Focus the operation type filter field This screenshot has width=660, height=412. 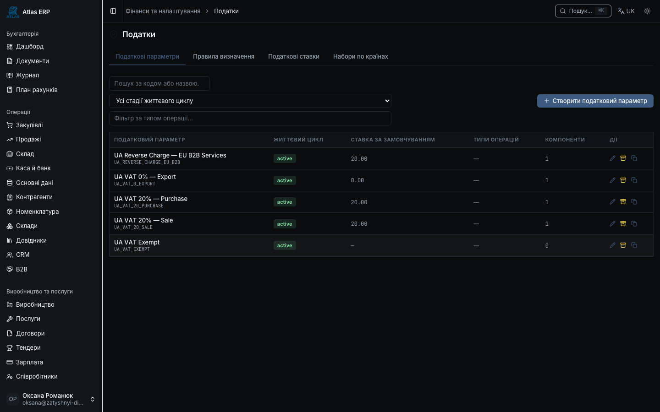coord(250,118)
